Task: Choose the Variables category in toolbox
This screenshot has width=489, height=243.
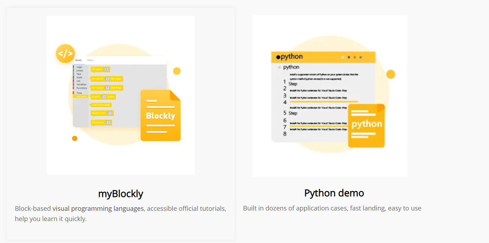Action: point(81,85)
